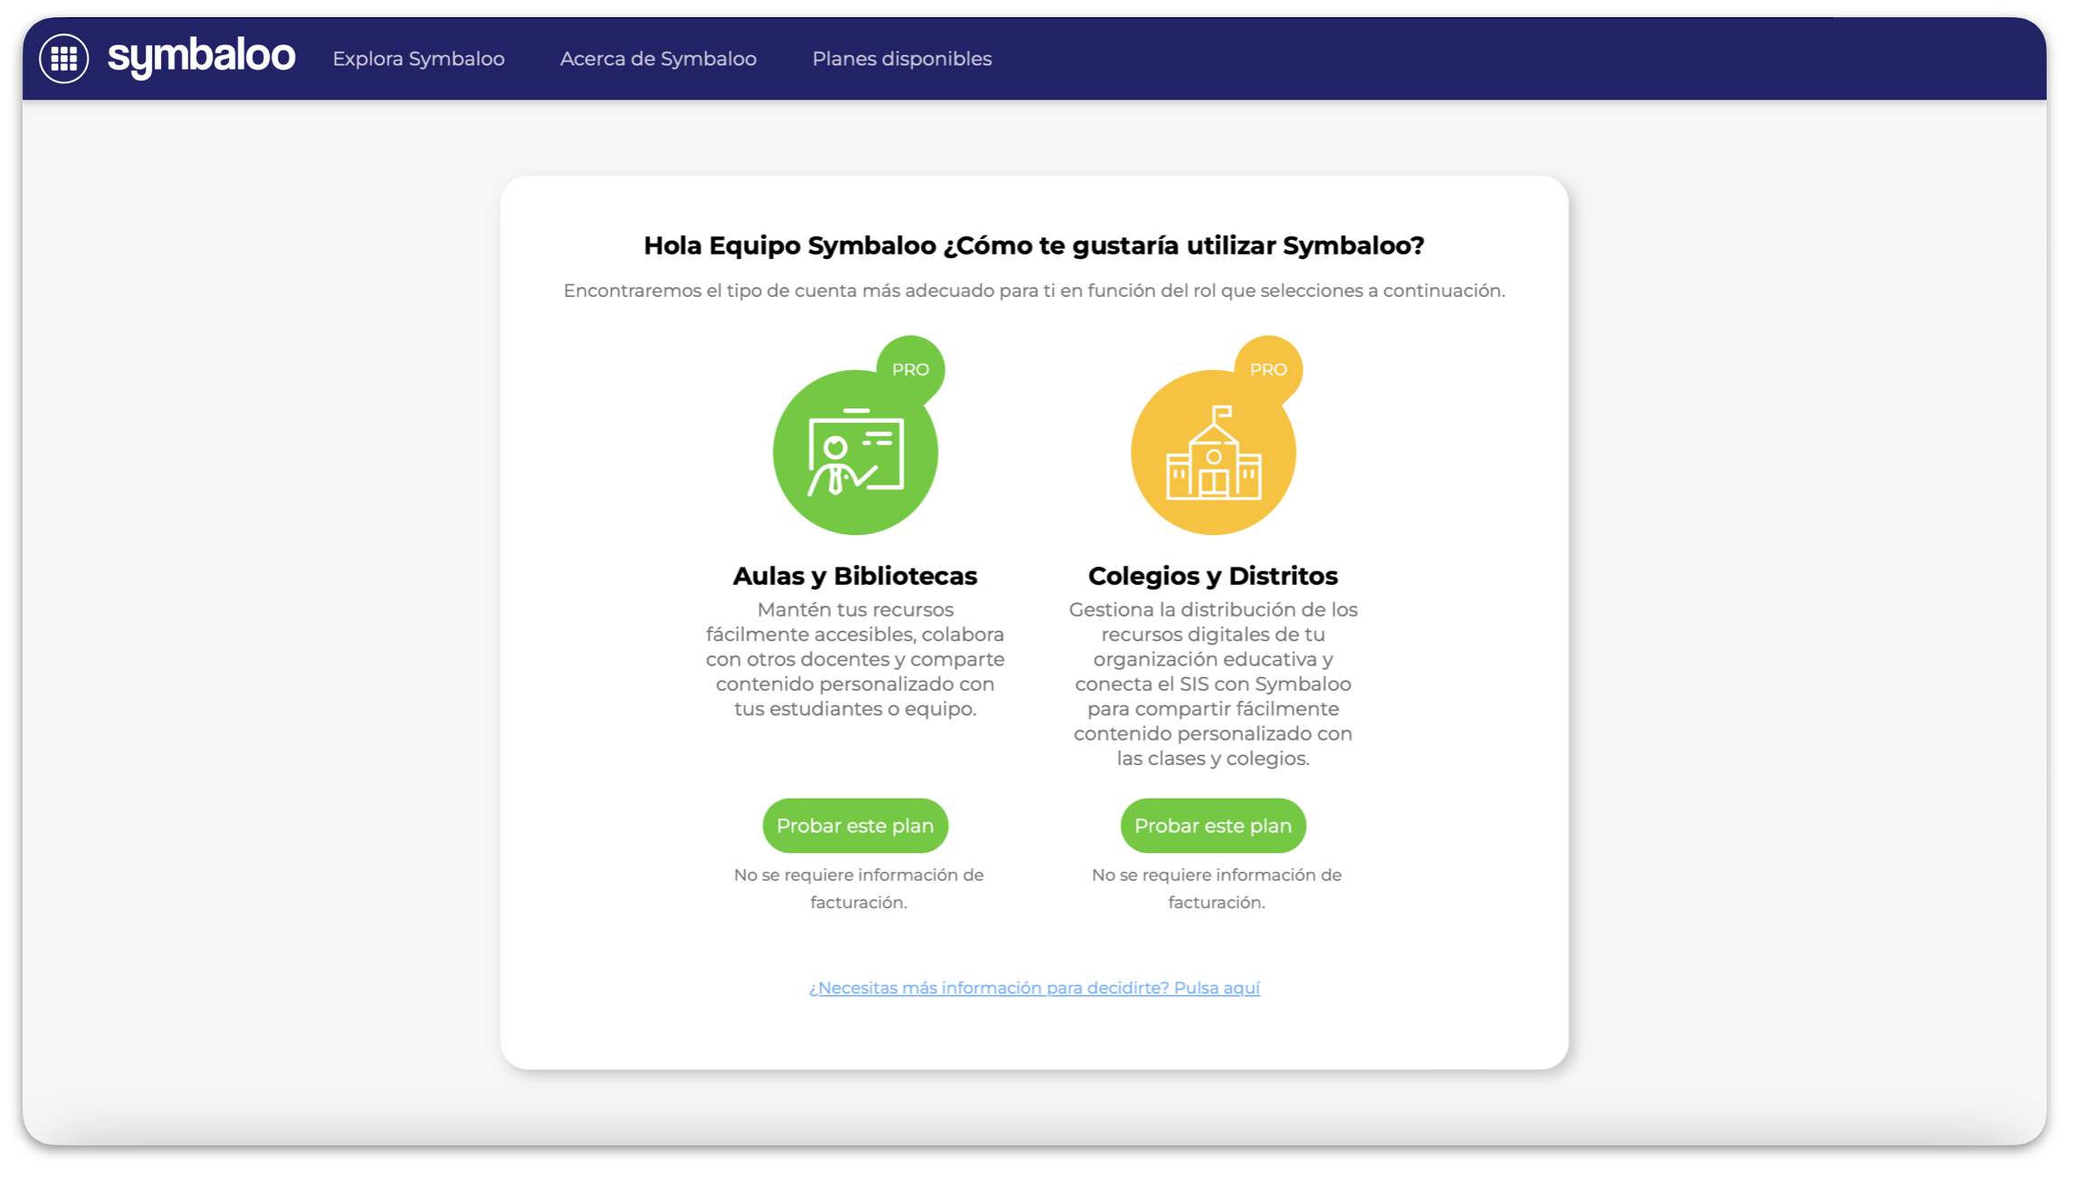Open Planes disponibles menu

(902, 59)
